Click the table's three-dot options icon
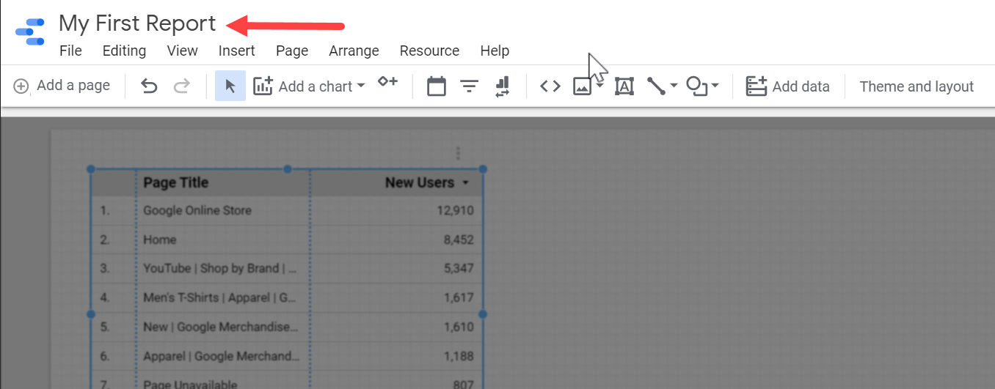The width and height of the screenshot is (995, 389). 458,153
